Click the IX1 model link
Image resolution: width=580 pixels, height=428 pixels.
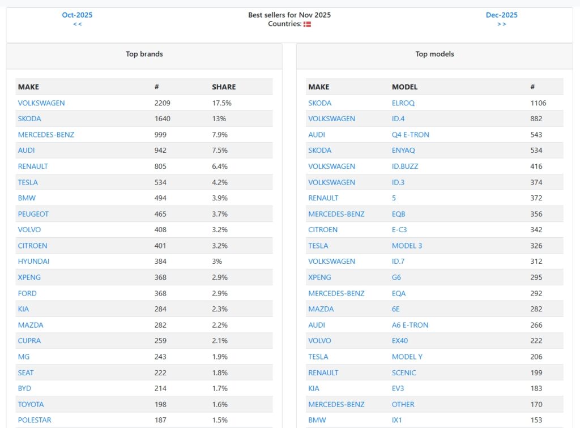[x=397, y=420]
